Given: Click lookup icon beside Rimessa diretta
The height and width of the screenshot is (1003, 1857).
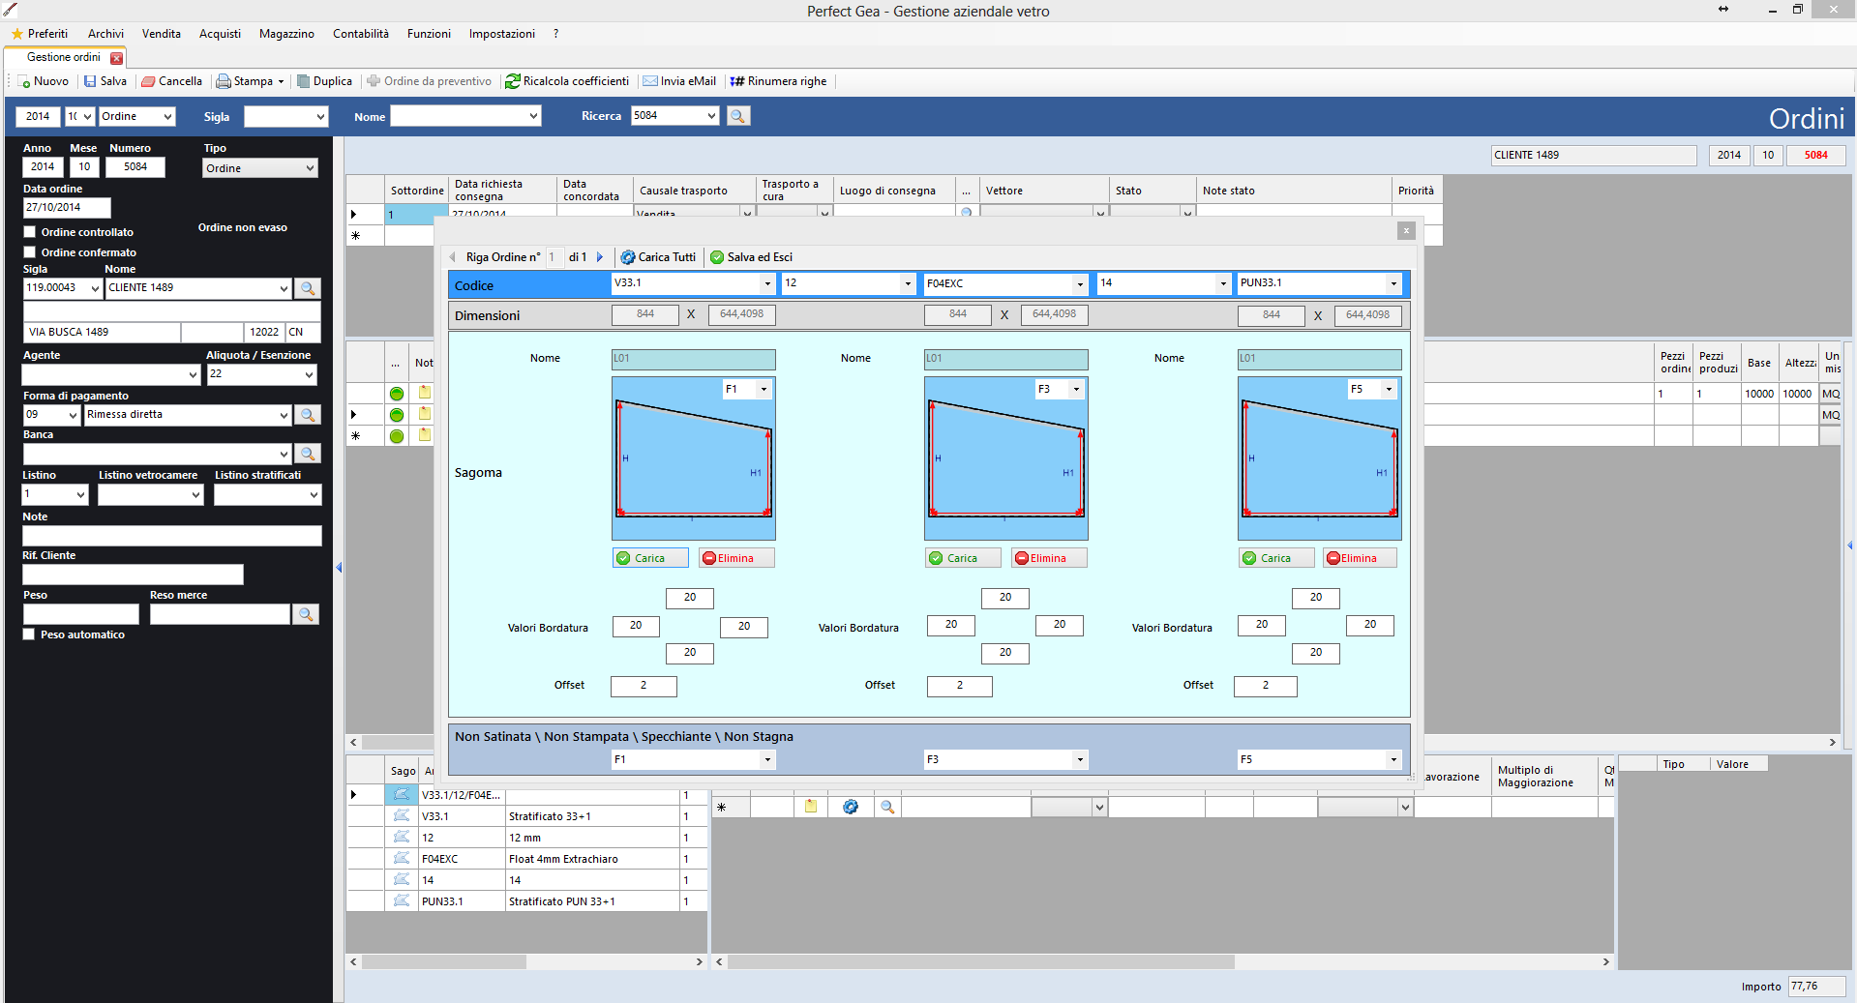Looking at the screenshot, I should pos(308,415).
